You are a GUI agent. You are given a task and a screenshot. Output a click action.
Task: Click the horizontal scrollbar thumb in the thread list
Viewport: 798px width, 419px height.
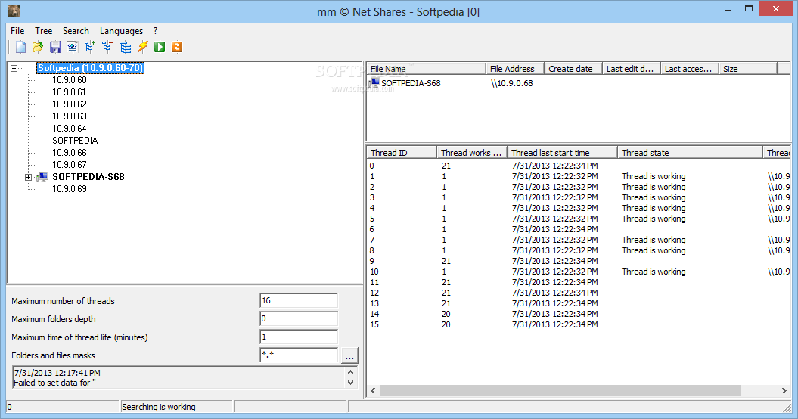tap(560, 390)
